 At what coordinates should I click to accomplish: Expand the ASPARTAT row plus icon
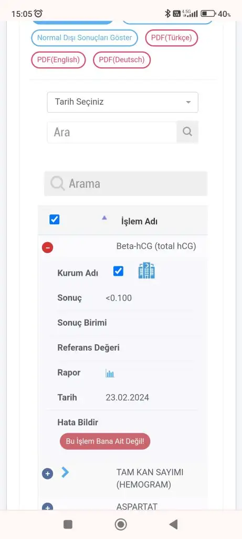(47, 507)
